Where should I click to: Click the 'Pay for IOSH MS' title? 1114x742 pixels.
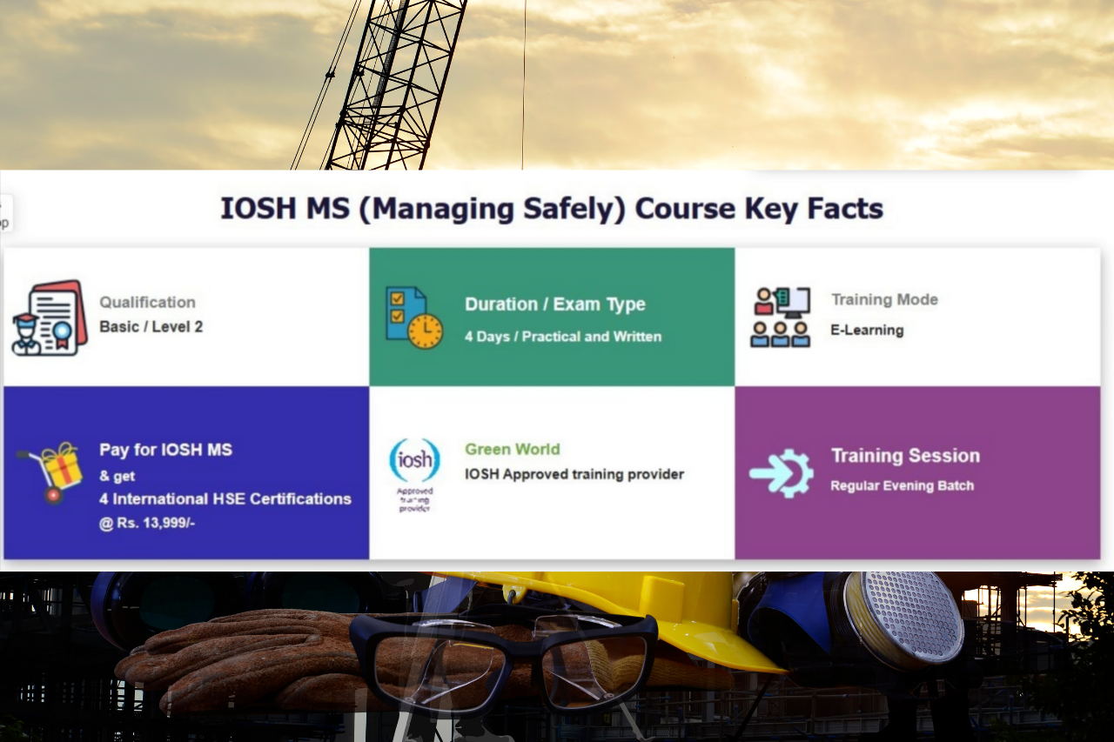tap(165, 450)
